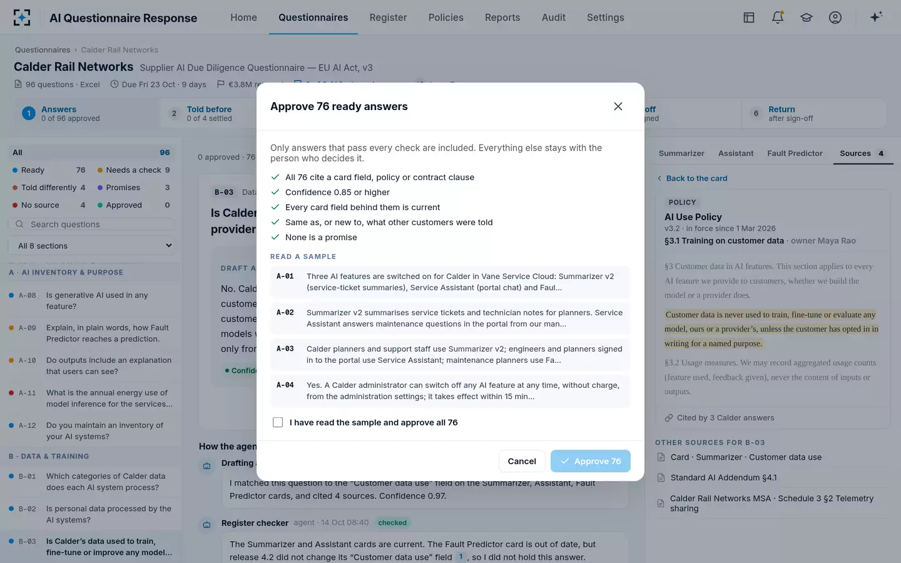
Task: Select the All 96 filter
Action: tap(91, 153)
